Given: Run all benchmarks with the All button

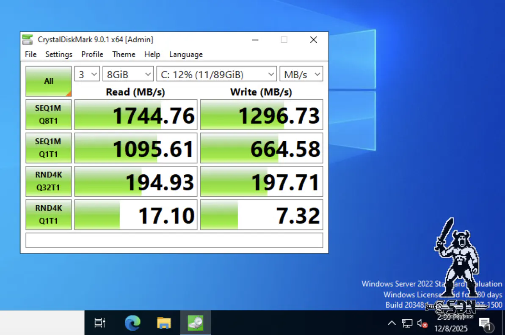Looking at the screenshot, I should pyautogui.click(x=49, y=81).
